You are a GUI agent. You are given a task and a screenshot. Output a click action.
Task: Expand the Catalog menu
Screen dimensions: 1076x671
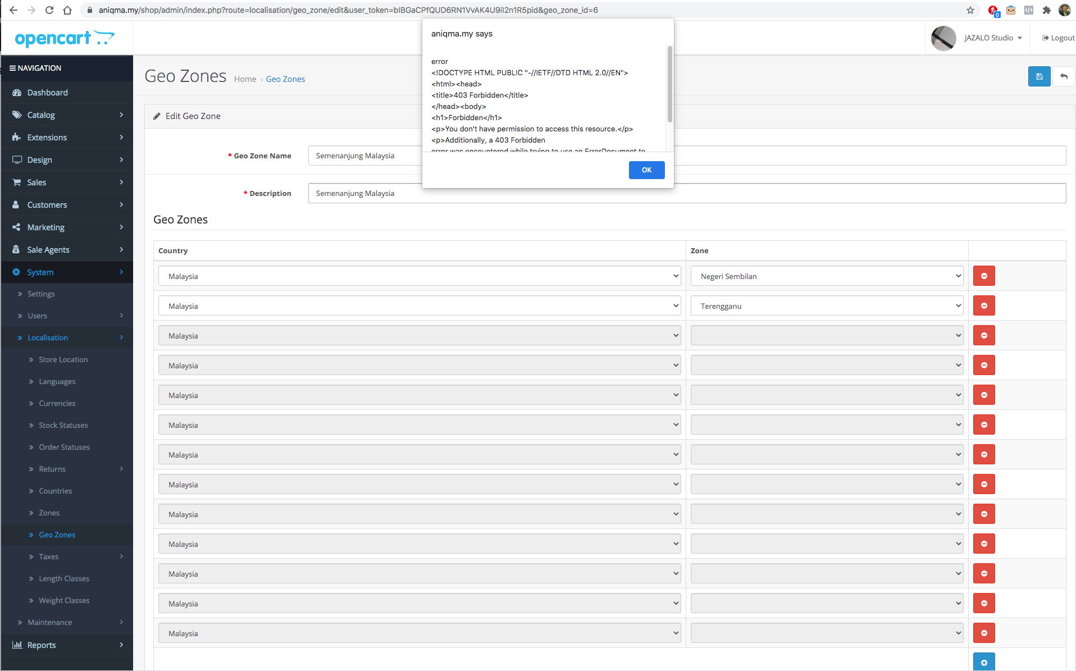67,115
